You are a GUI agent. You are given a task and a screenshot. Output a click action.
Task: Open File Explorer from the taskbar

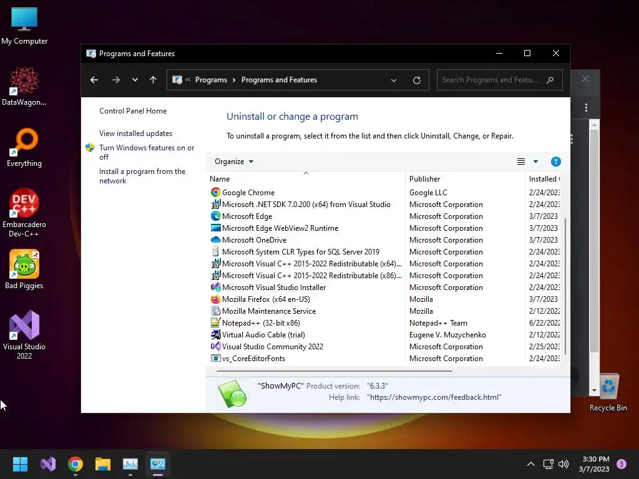pyautogui.click(x=103, y=464)
